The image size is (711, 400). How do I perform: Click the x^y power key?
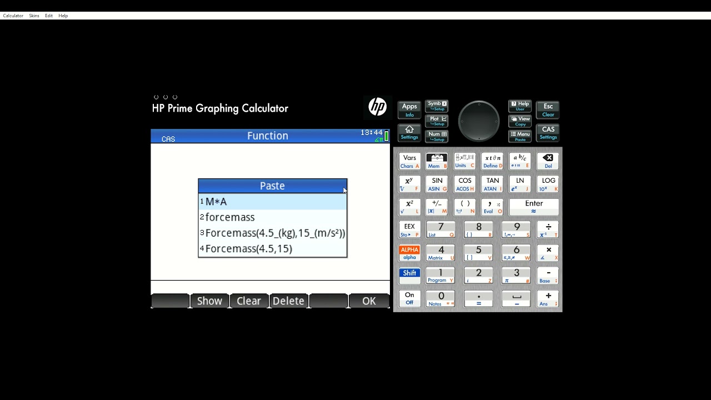(409, 184)
